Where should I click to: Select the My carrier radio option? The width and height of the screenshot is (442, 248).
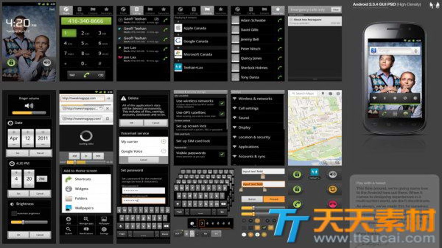tap(163, 142)
